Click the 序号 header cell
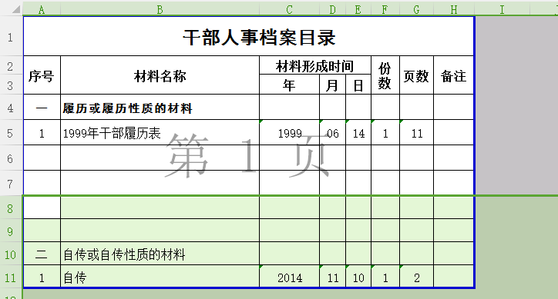558x299 pixels. [x=42, y=75]
